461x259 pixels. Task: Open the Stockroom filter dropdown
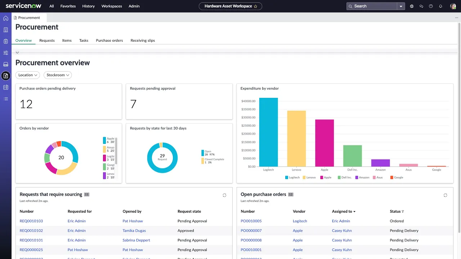click(58, 75)
